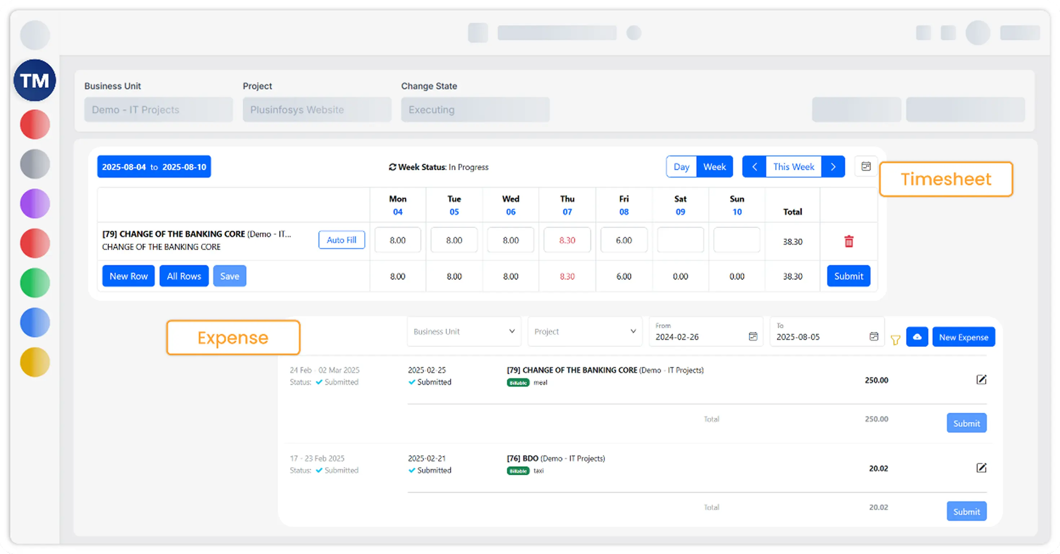Create a New Expense
1060x554 pixels.
tap(963, 337)
